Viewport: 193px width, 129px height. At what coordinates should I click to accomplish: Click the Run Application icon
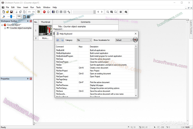pos(112,12)
